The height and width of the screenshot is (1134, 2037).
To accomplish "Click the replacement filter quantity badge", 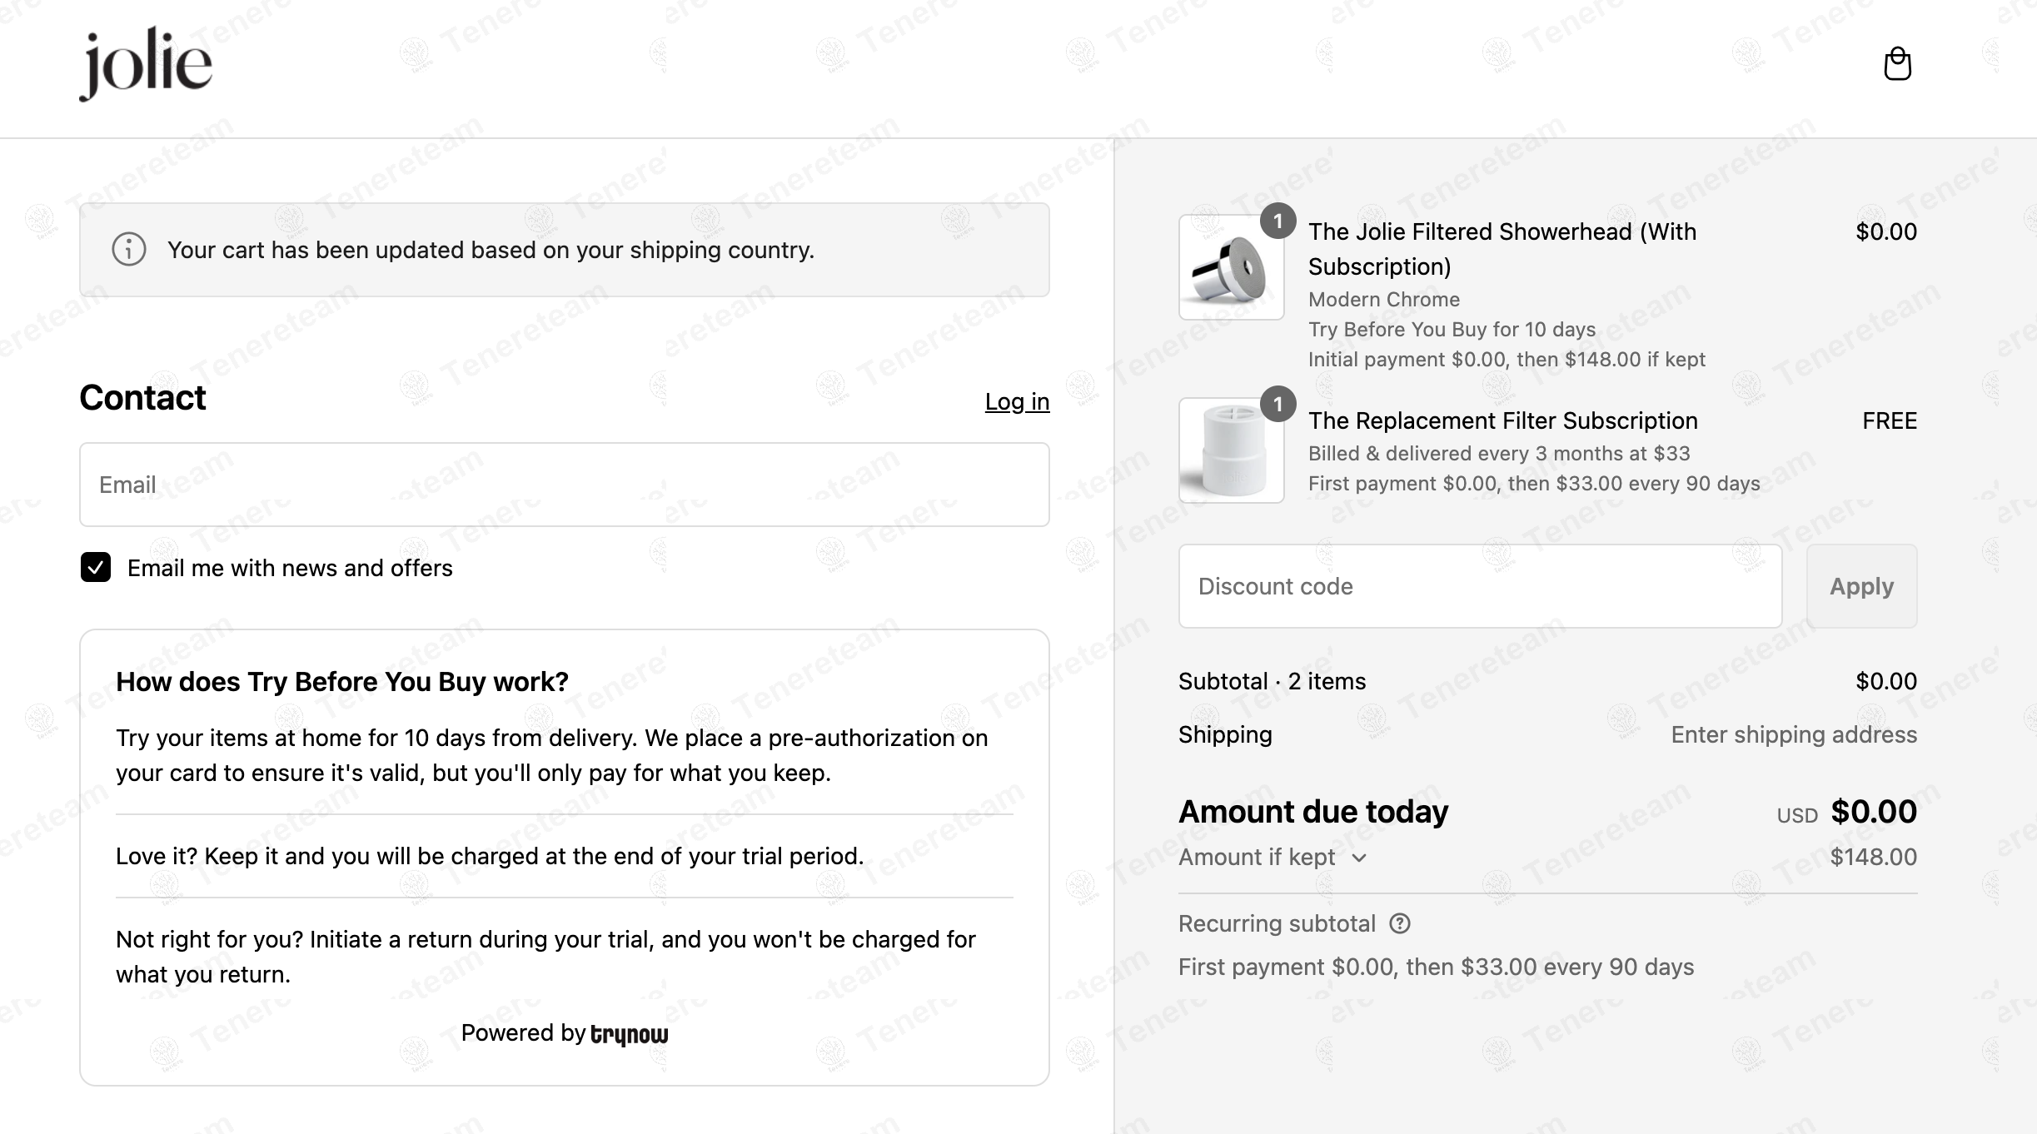I will coord(1277,405).
